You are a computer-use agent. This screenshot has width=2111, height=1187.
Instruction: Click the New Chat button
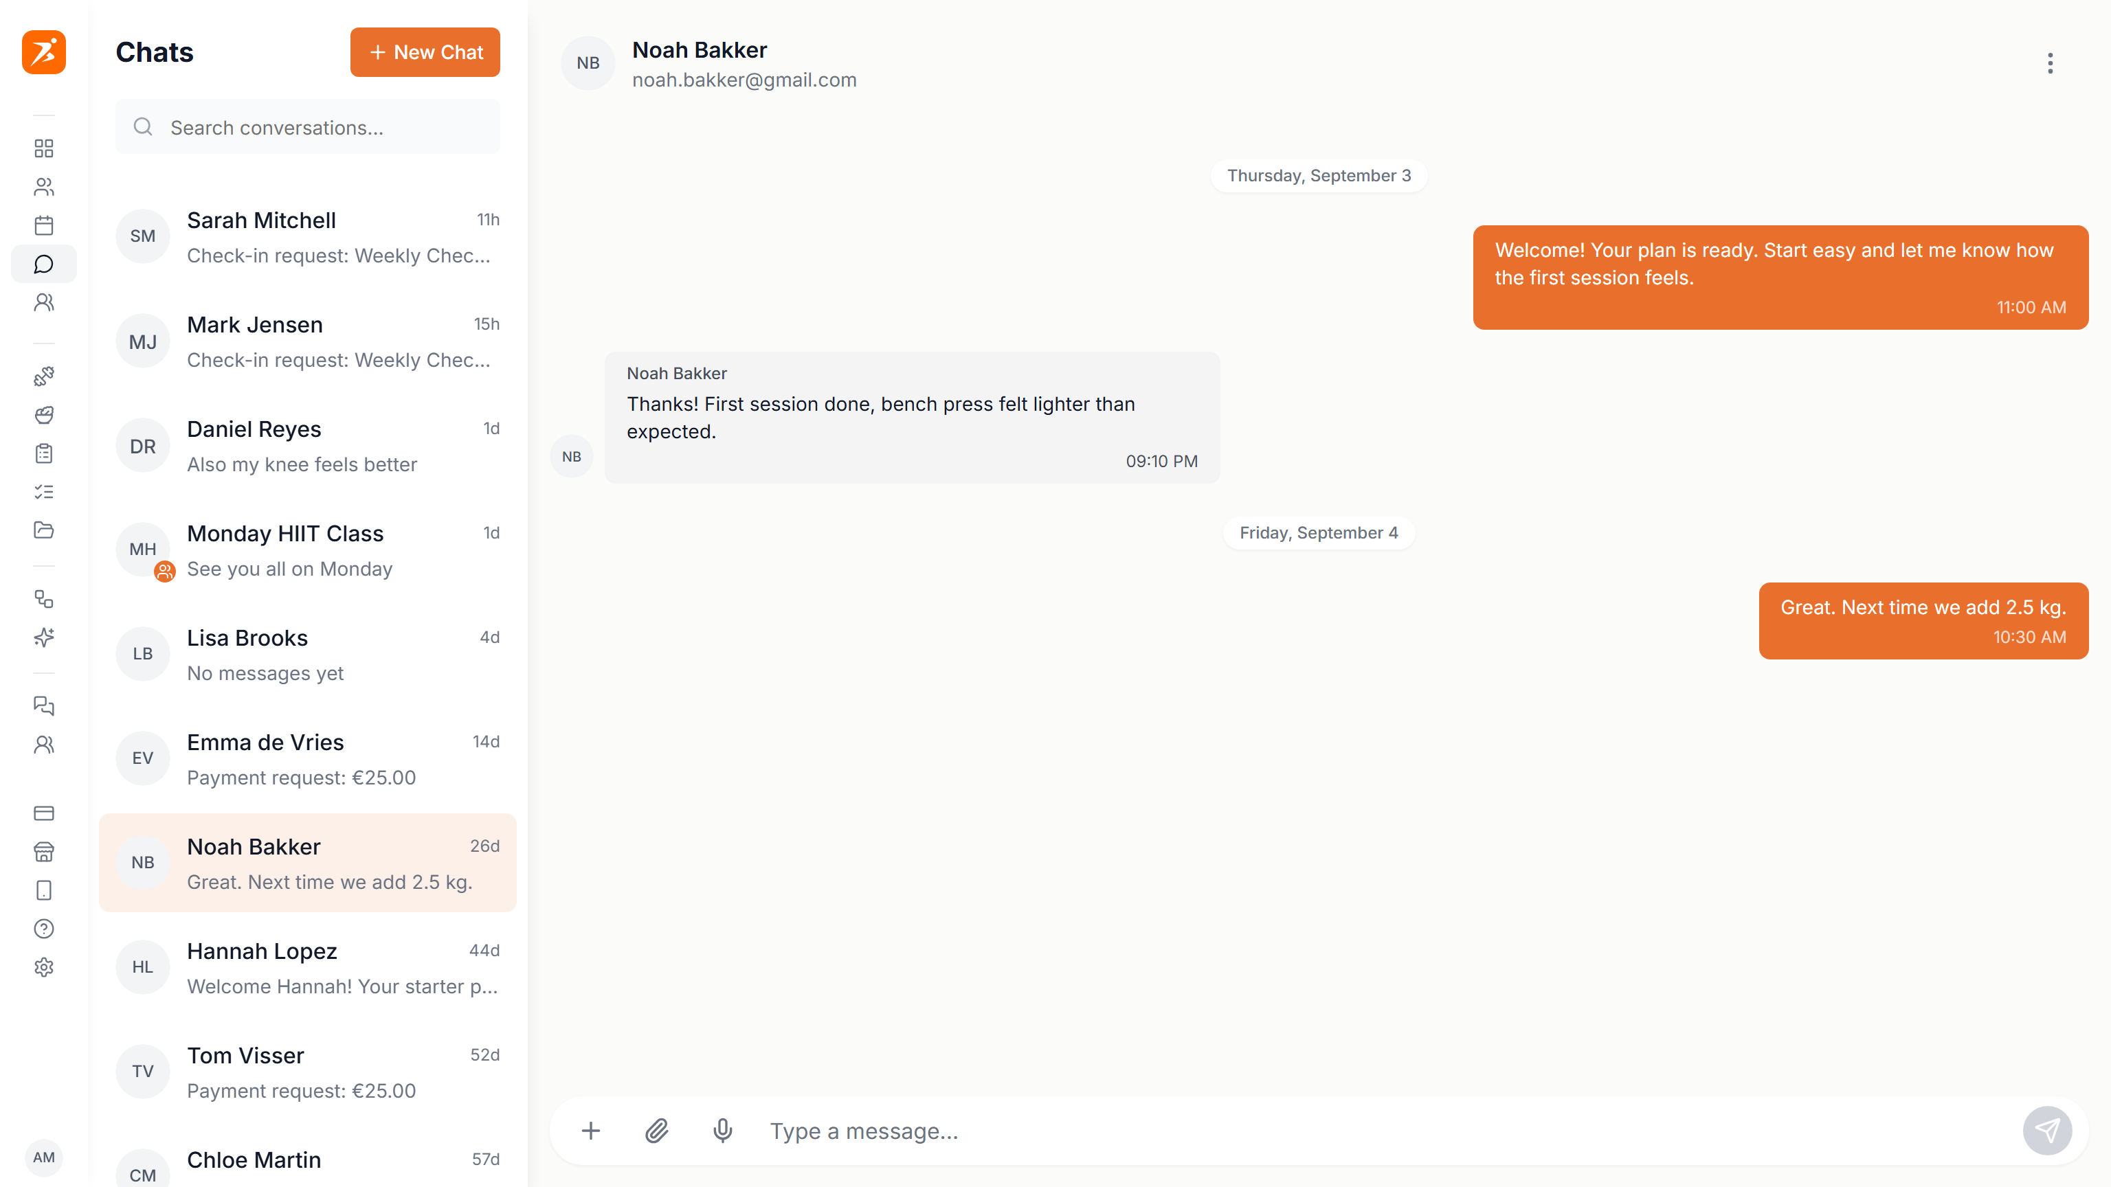coord(425,52)
